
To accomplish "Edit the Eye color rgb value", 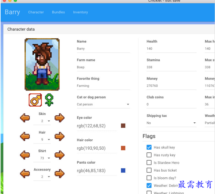I will point(97,126).
